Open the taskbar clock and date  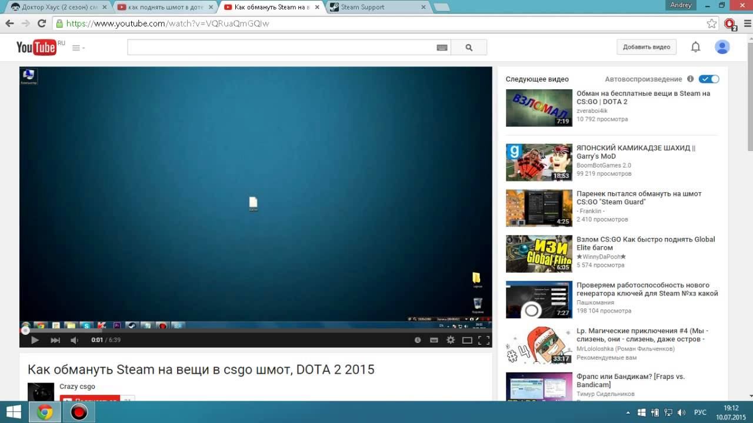point(731,412)
